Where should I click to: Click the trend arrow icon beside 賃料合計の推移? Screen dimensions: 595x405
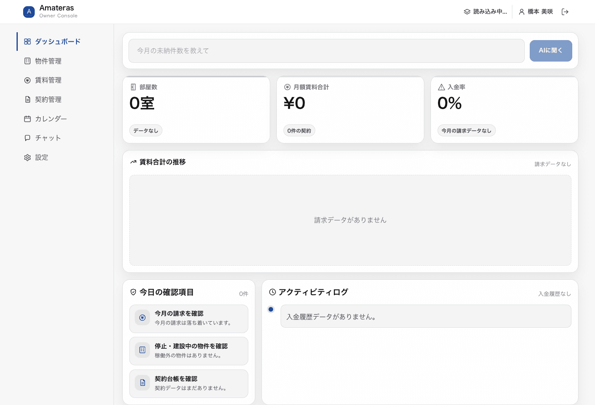(133, 162)
